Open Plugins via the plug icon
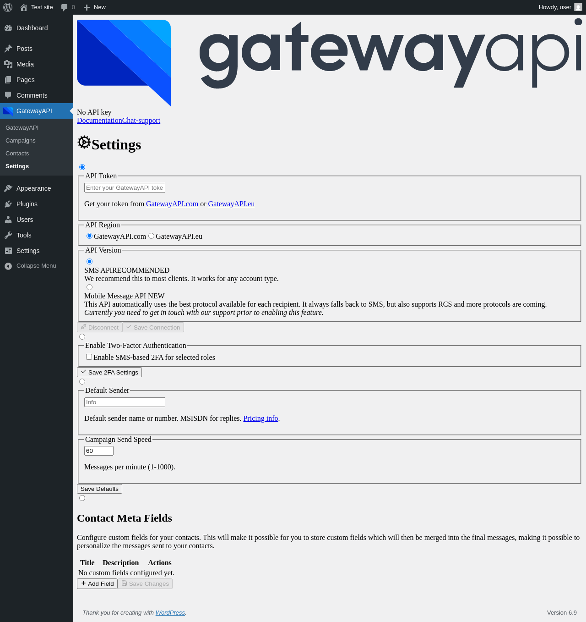Viewport: 586px width, 622px height. [8, 204]
